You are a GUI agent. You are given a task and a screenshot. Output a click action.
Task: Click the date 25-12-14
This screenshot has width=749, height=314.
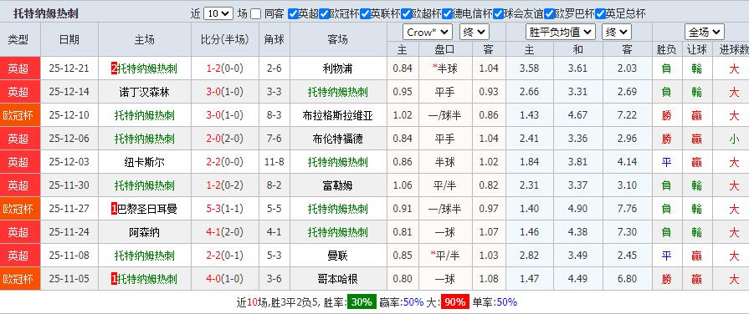coord(69,92)
